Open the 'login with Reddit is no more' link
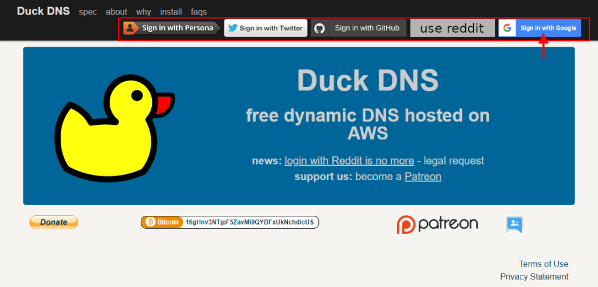Viewport: 598px width, 287px height. click(x=349, y=161)
